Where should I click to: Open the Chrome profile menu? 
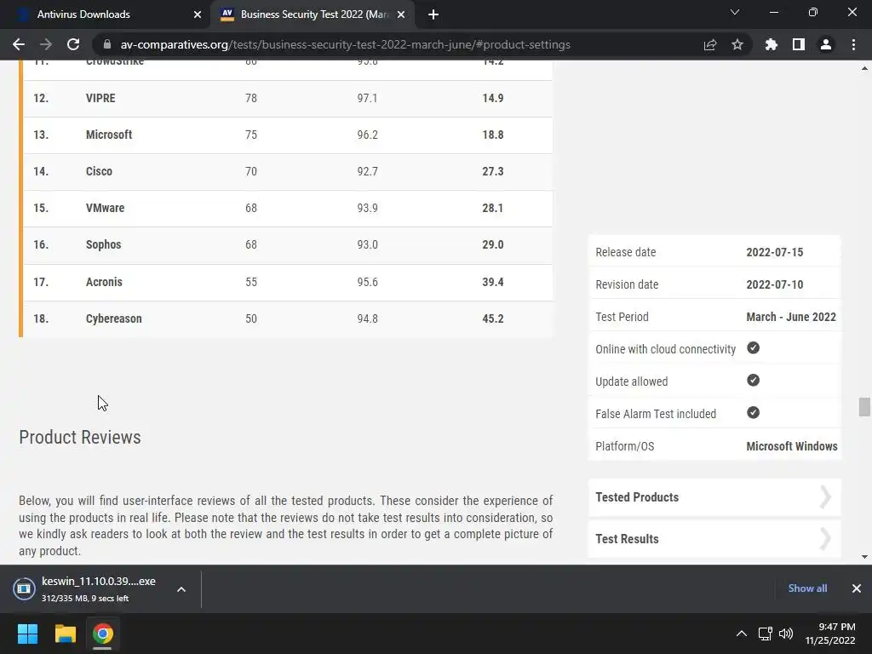(x=826, y=44)
